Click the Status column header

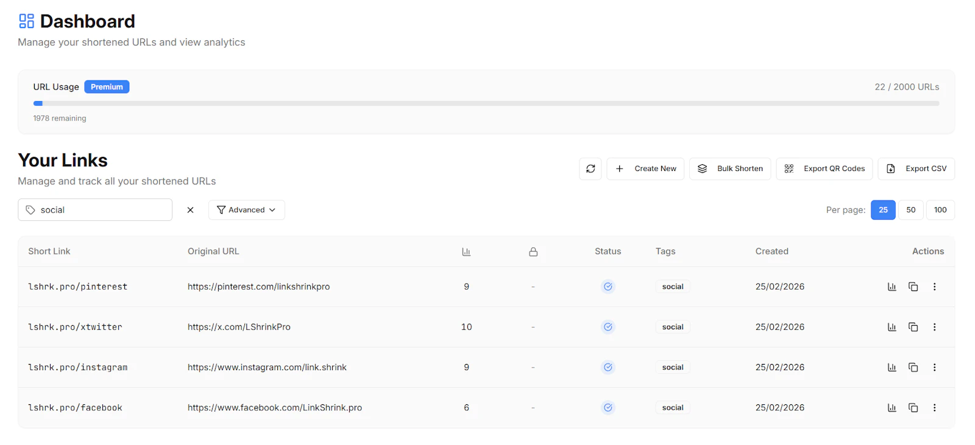tap(608, 251)
